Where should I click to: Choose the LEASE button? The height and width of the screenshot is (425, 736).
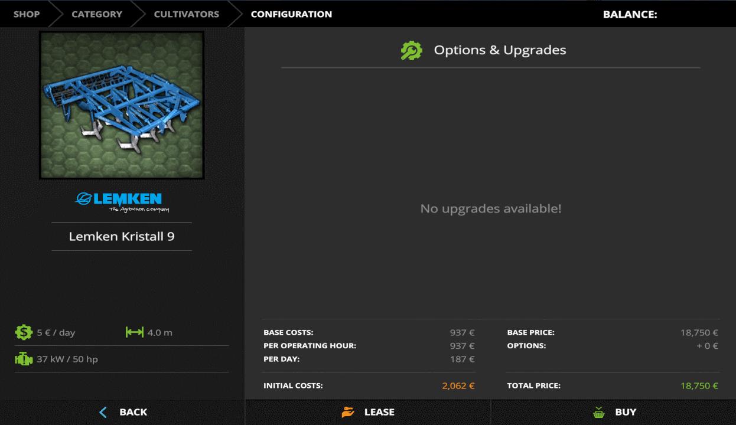point(368,412)
